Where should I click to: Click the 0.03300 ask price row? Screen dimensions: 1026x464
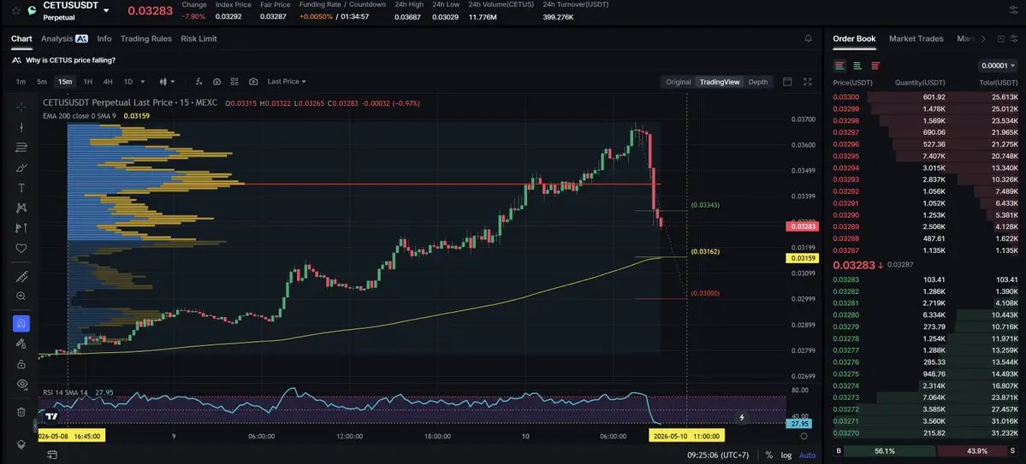(925, 97)
